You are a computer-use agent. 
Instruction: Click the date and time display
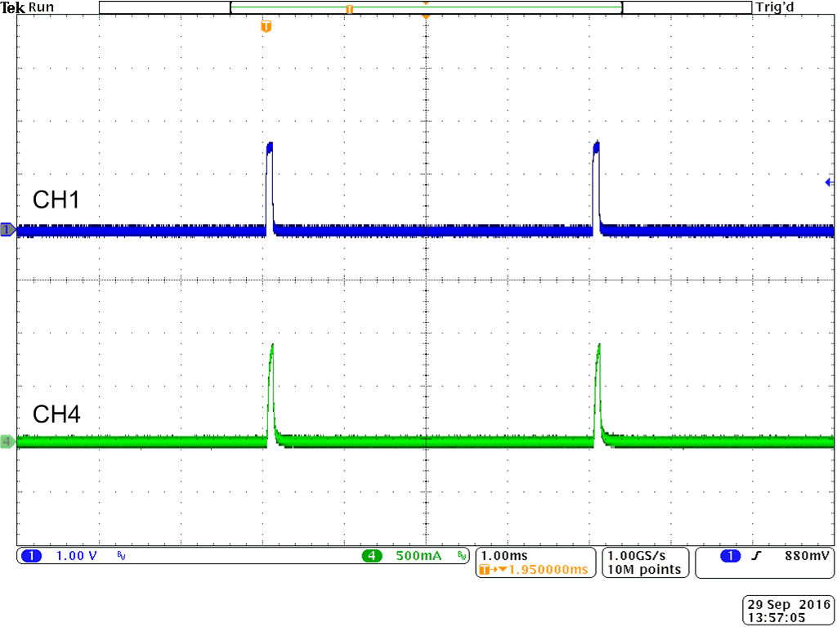point(789,608)
